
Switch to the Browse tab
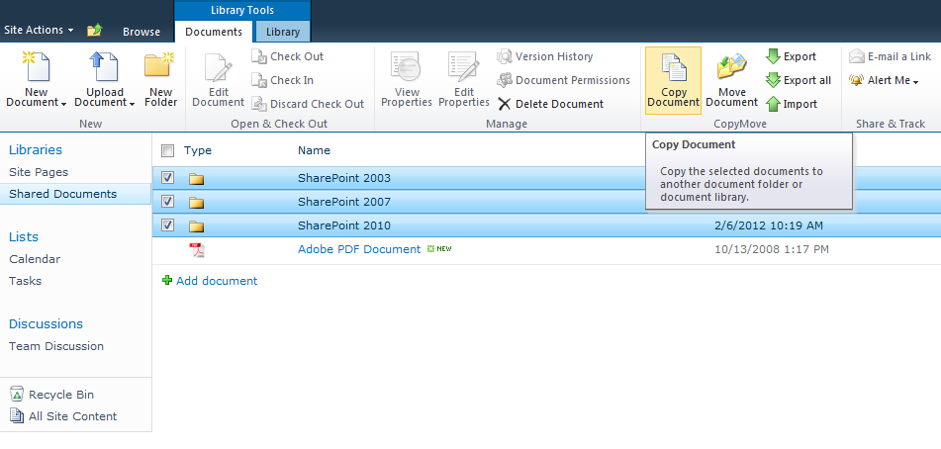tap(141, 33)
